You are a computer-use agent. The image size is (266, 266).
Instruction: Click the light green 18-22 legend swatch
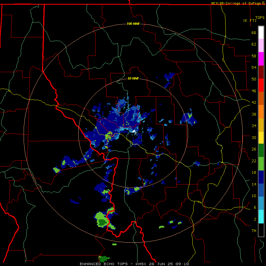[261, 164]
